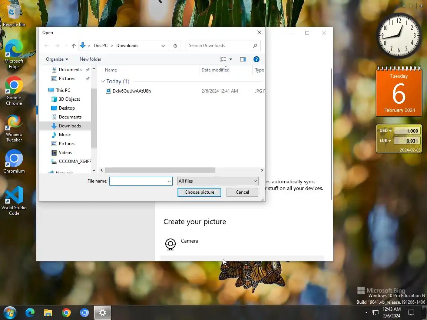
Task: Click the New folder button
Action: click(x=90, y=59)
